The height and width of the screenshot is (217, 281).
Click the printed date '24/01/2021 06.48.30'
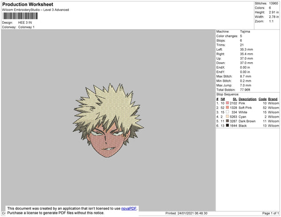coord(192,213)
